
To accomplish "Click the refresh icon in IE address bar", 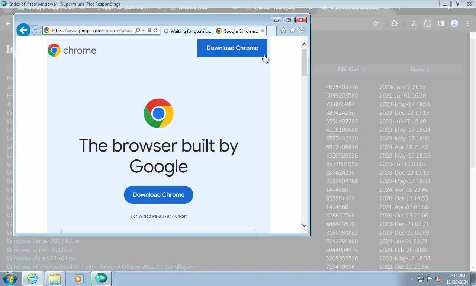I will click(155, 31).
